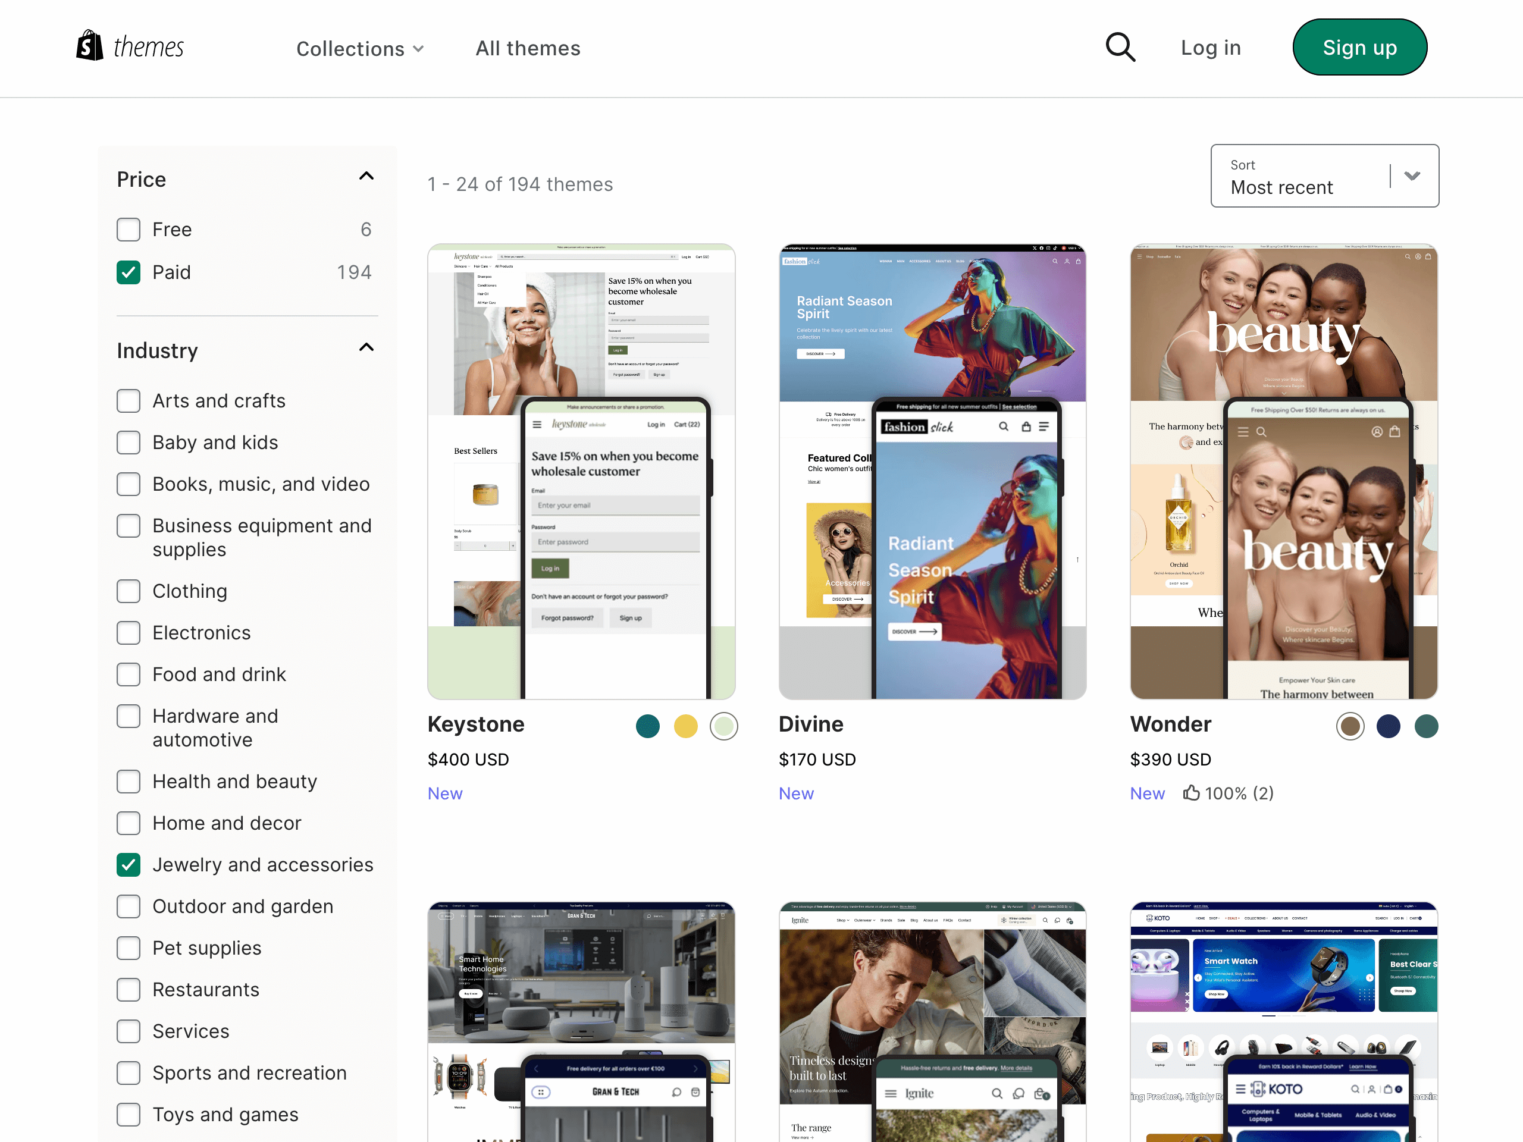This screenshot has height=1142, width=1523.
Task: Open the Divine theme preview thumbnail
Action: pos(932,472)
